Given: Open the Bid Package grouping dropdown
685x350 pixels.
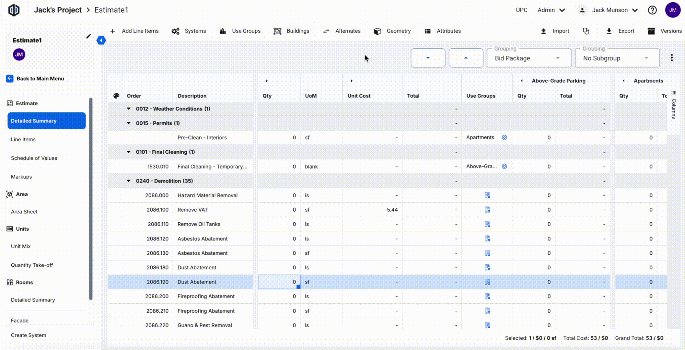Looking at the screenshot, I should coord(529,58).
